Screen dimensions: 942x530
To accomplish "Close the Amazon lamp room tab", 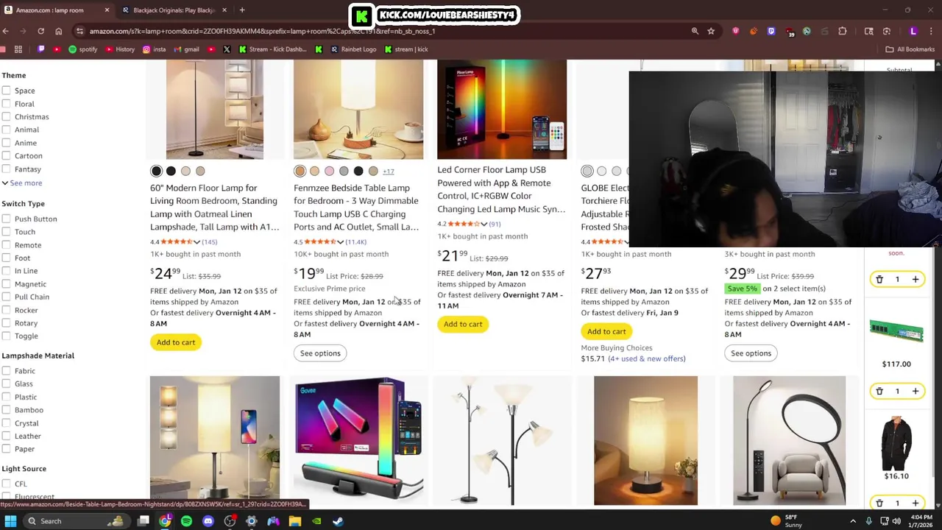I will pos(107,10).
